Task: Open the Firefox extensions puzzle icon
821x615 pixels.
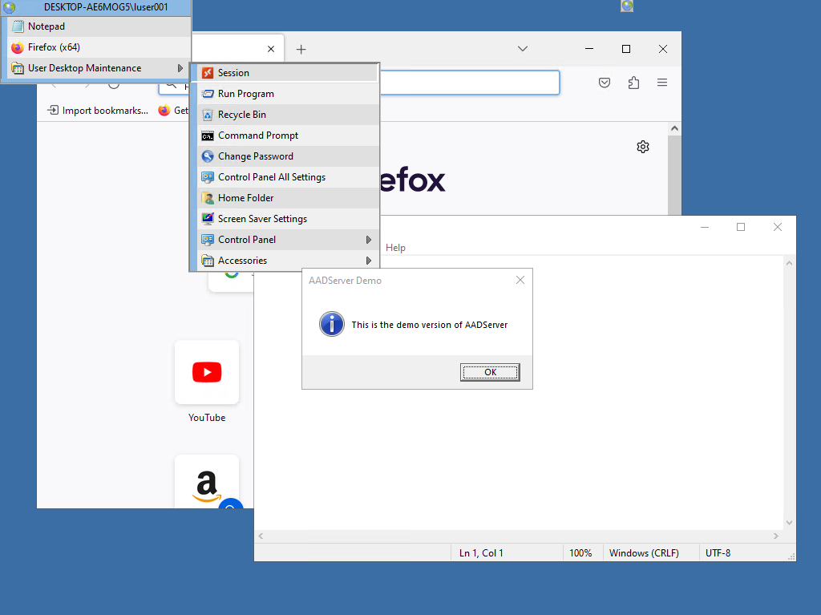Action: click(x=633, y=83)
